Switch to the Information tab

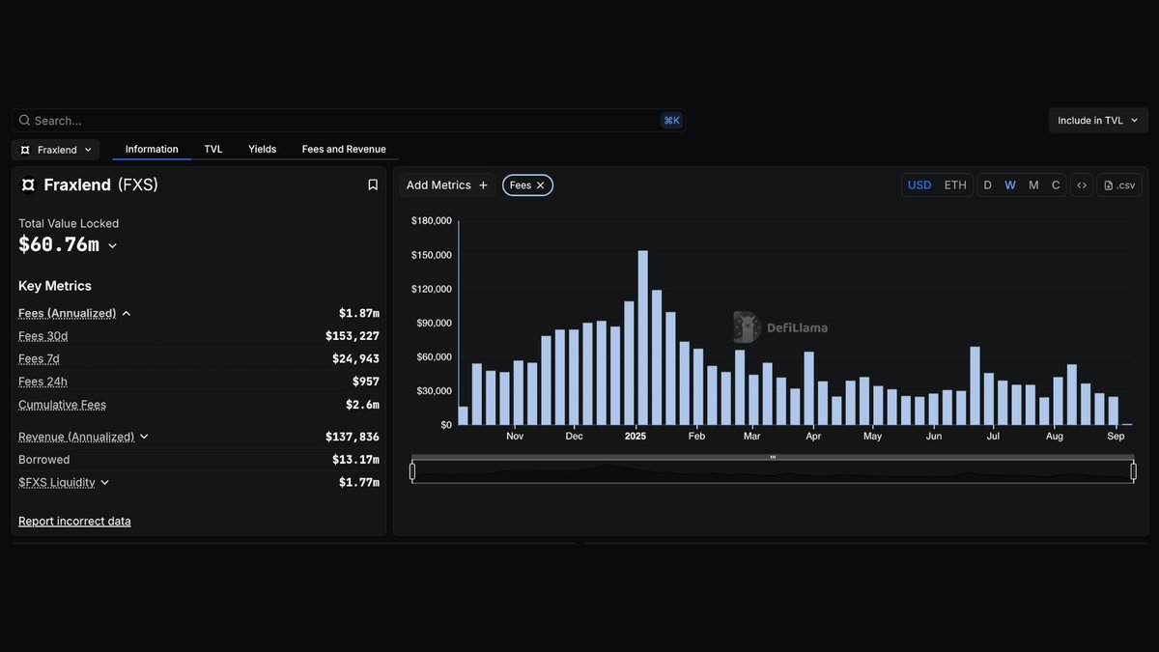point(152,150)
